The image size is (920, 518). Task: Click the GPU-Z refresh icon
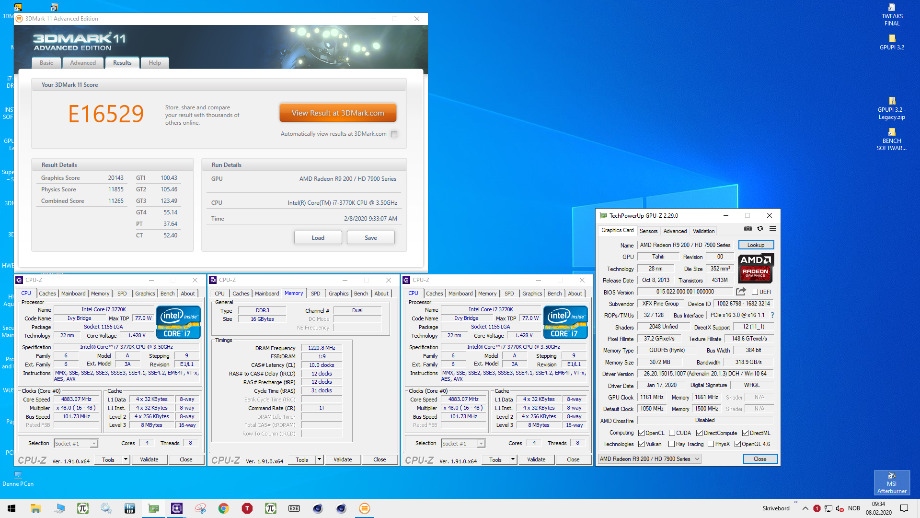coord(760,229)
